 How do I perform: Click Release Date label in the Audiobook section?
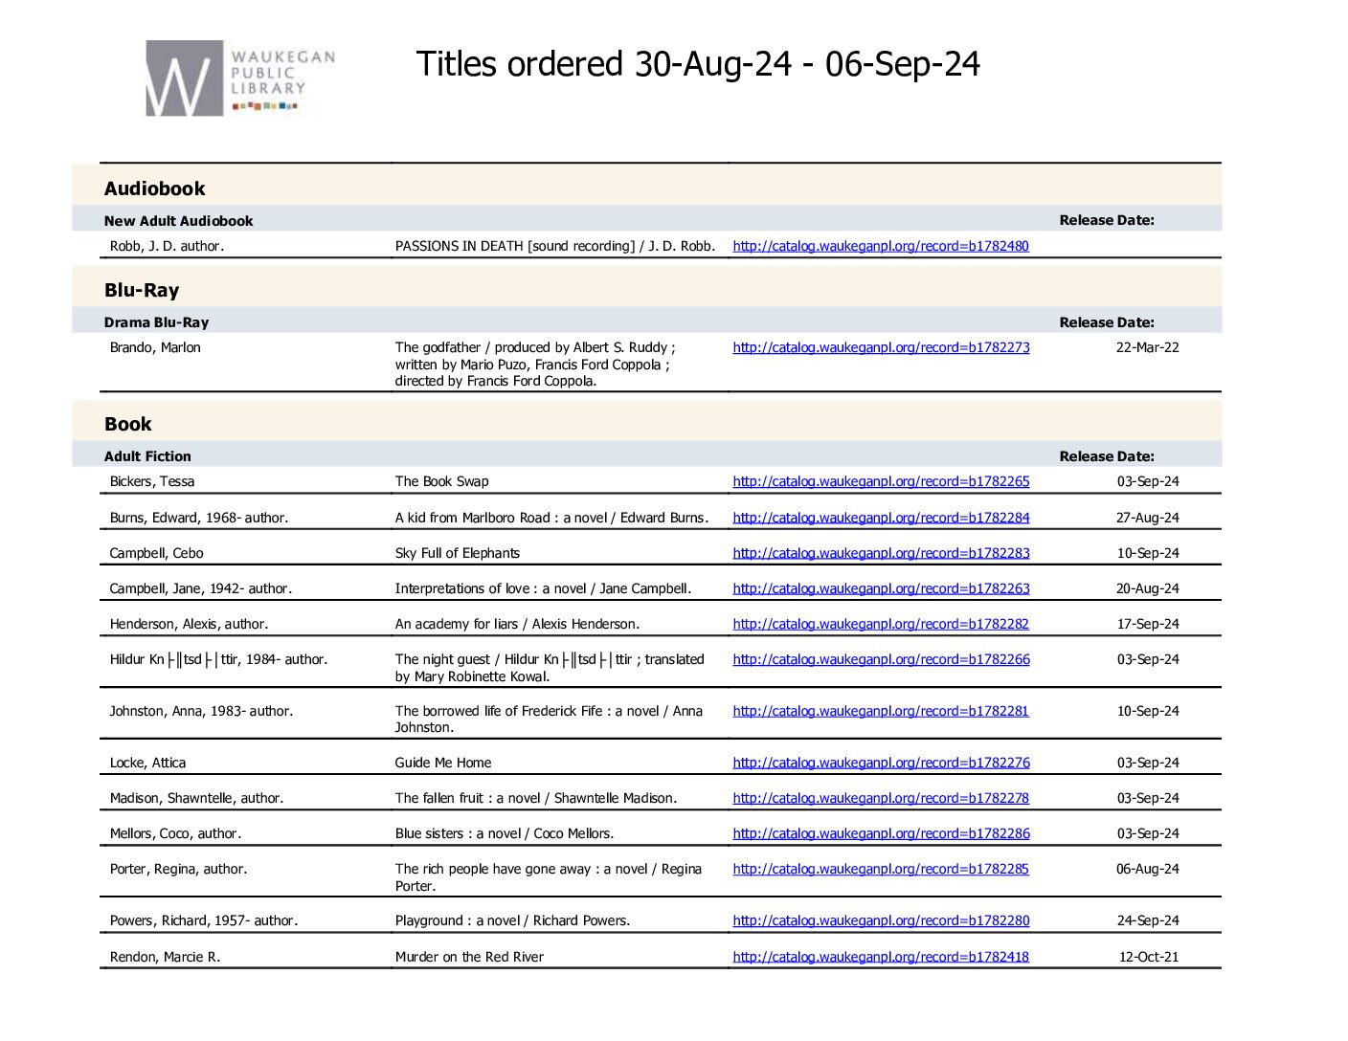point(1107,220)
